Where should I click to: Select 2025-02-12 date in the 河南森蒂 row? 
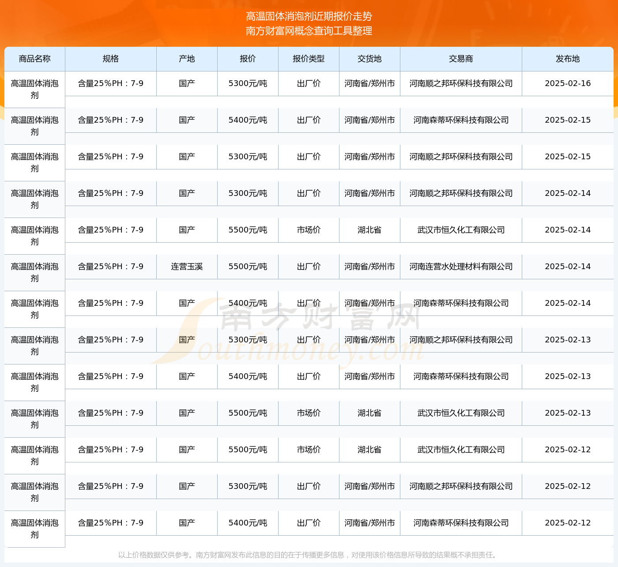[x=568, y=523]
